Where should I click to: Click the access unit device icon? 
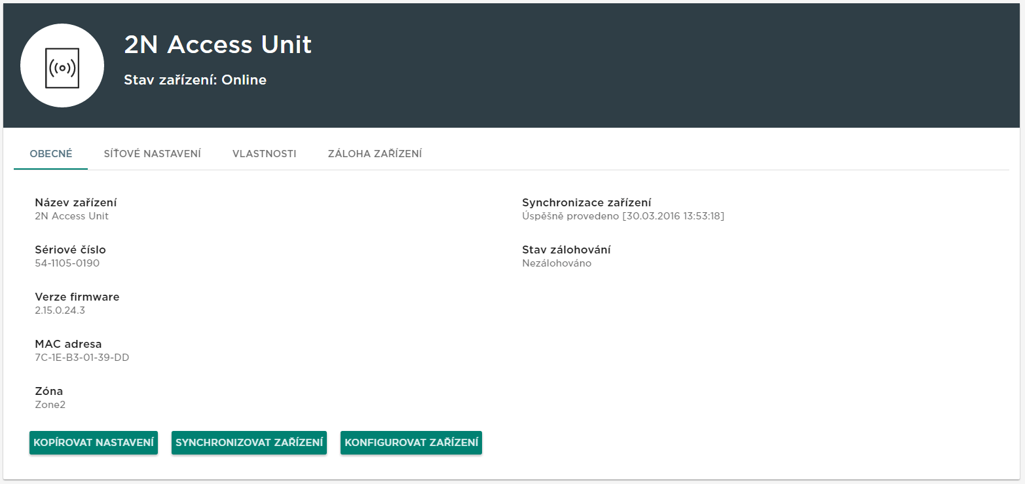click(62, 65)
